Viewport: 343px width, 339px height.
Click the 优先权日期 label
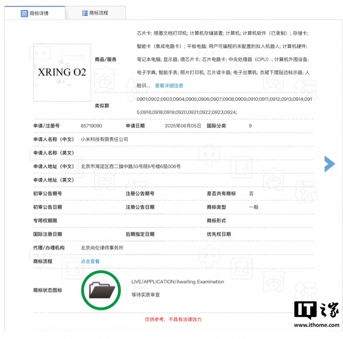tap(219, 234)
